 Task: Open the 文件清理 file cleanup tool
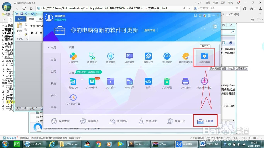pos(167,83)
